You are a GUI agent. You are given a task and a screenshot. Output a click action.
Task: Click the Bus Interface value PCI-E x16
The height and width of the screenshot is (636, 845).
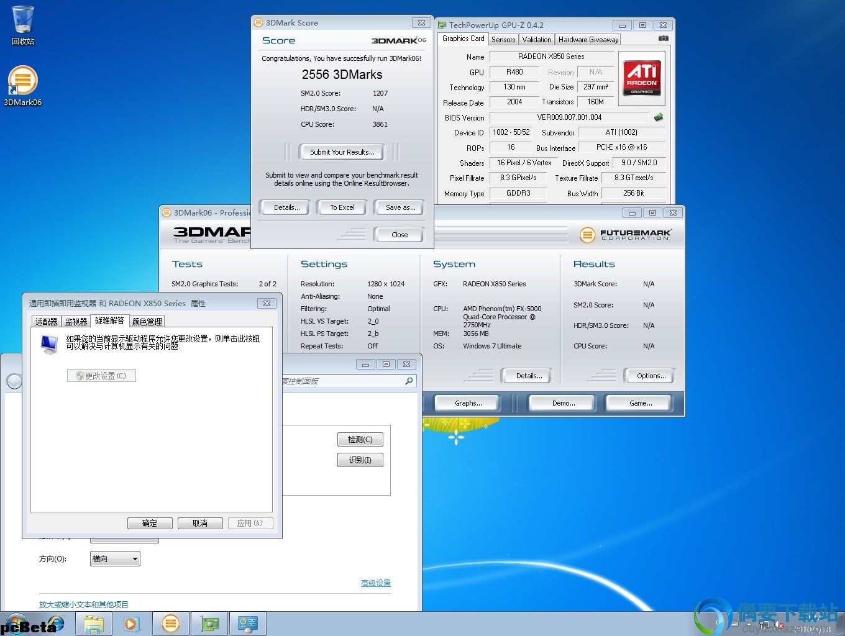[x=621, y=147]
